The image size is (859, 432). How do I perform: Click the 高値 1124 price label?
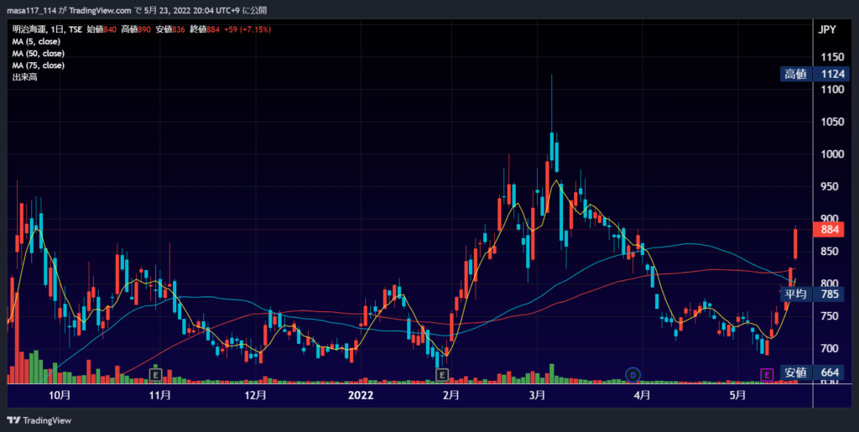pyautogui.click(x=815, y=75)
